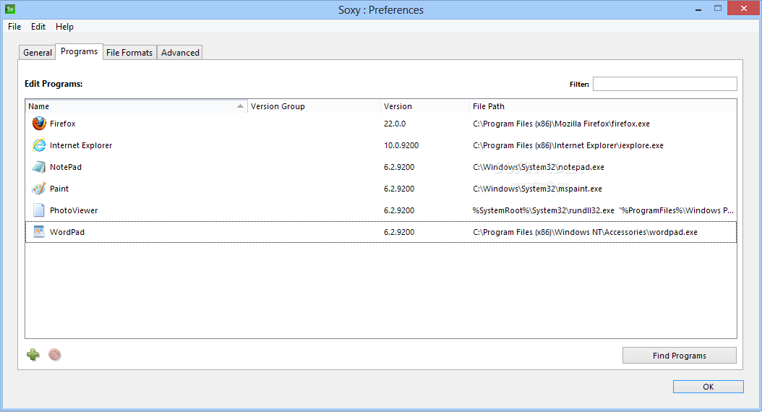Image resolution: width=762 pixels, height=412 pixels.
Task: Click the iexplore.exe file path
Action: (x=568, y=145)
